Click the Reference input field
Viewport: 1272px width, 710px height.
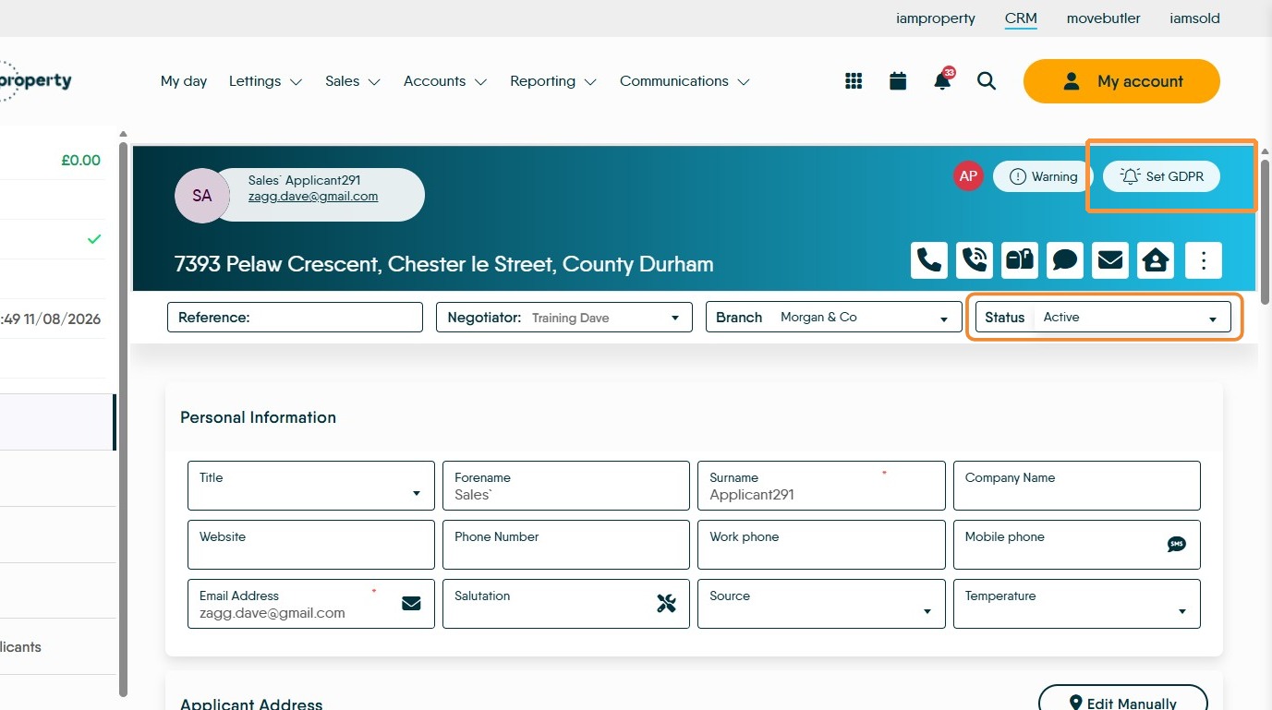click(x=295, y=318)
